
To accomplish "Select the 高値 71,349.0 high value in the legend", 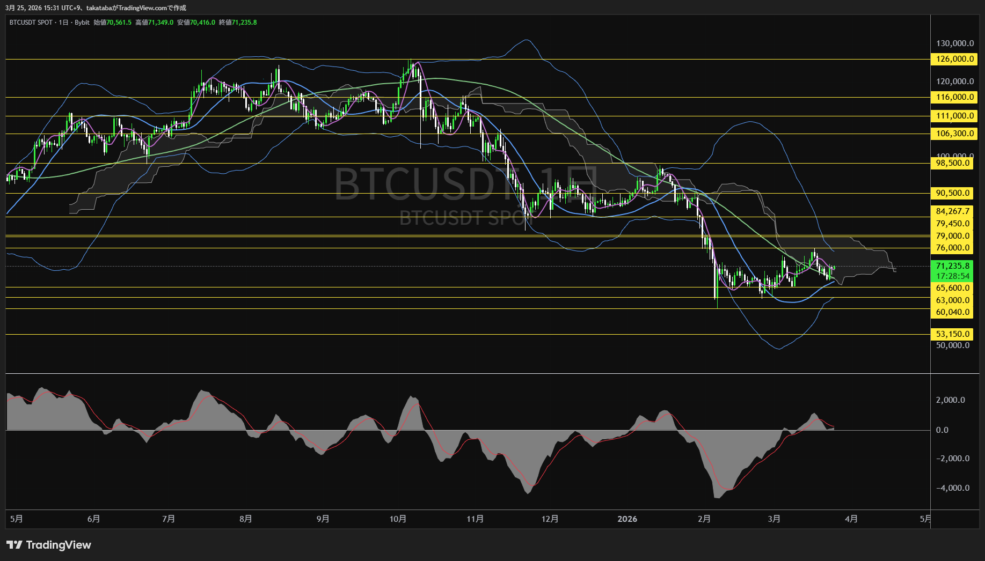I will click(155, 23).
